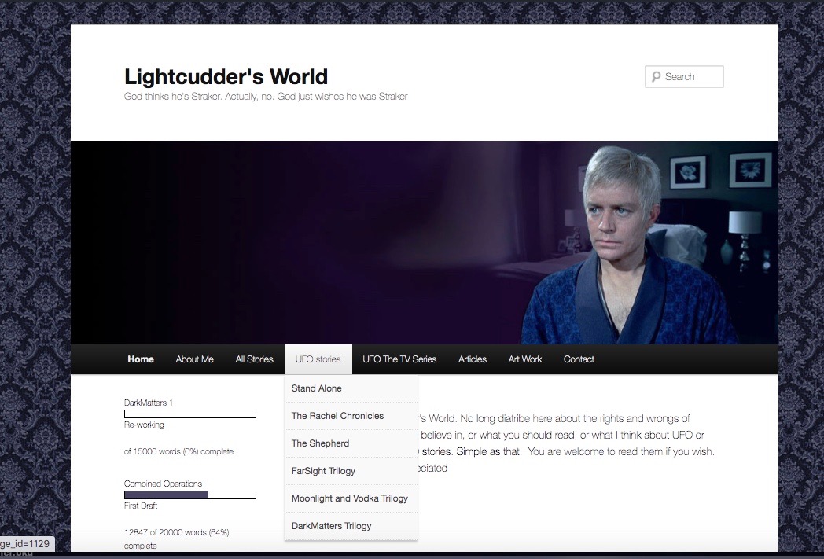
Task: Click the Combined Operations progress bar
Action: [x=190, y=495]
